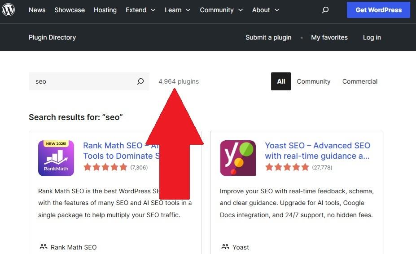
Task: Go to Plugin Directory home
Action: click(52, 37)
